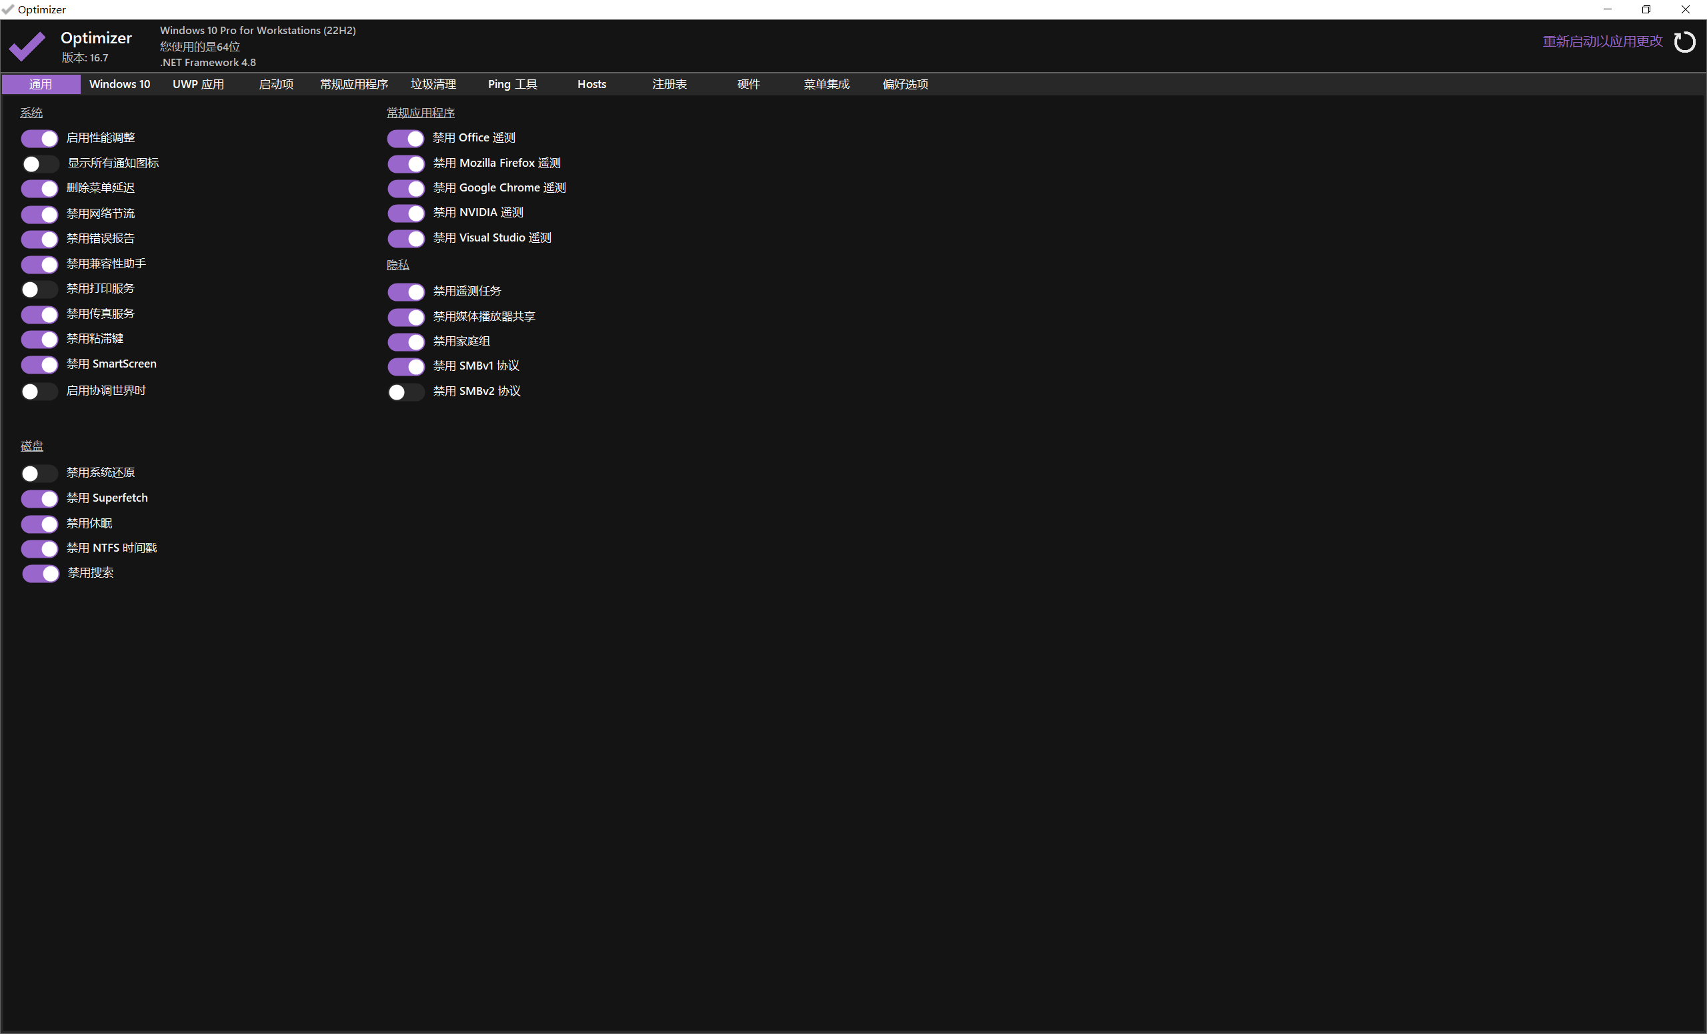This screenshot has width=1707, height=1034.
Task: Switch to the 通用 tab
Action: pos(41,85)
